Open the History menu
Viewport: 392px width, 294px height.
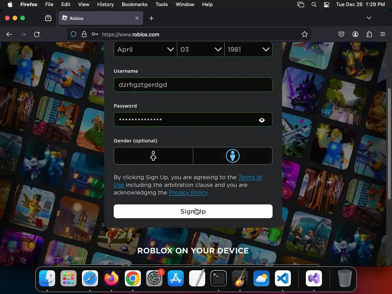tap(106, 5)
